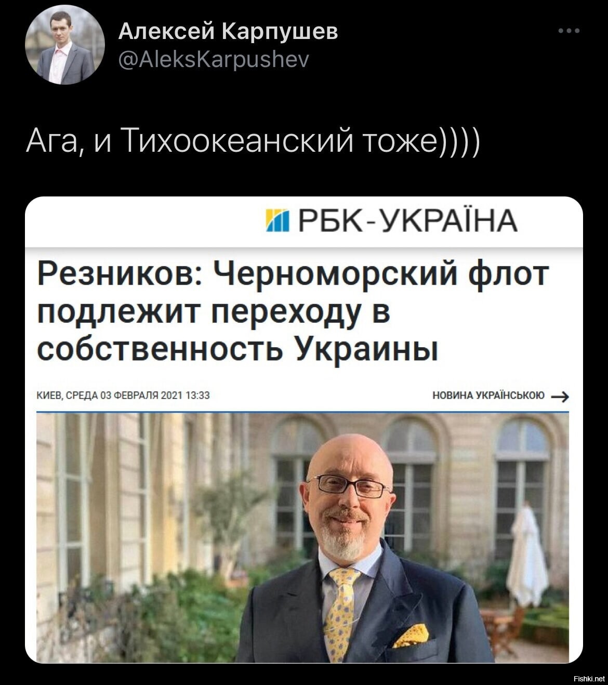608x685 pixels.
Task: Switch to НОВИНА УКРАЇНСЬКОЮ version
Action: [488, 396]
